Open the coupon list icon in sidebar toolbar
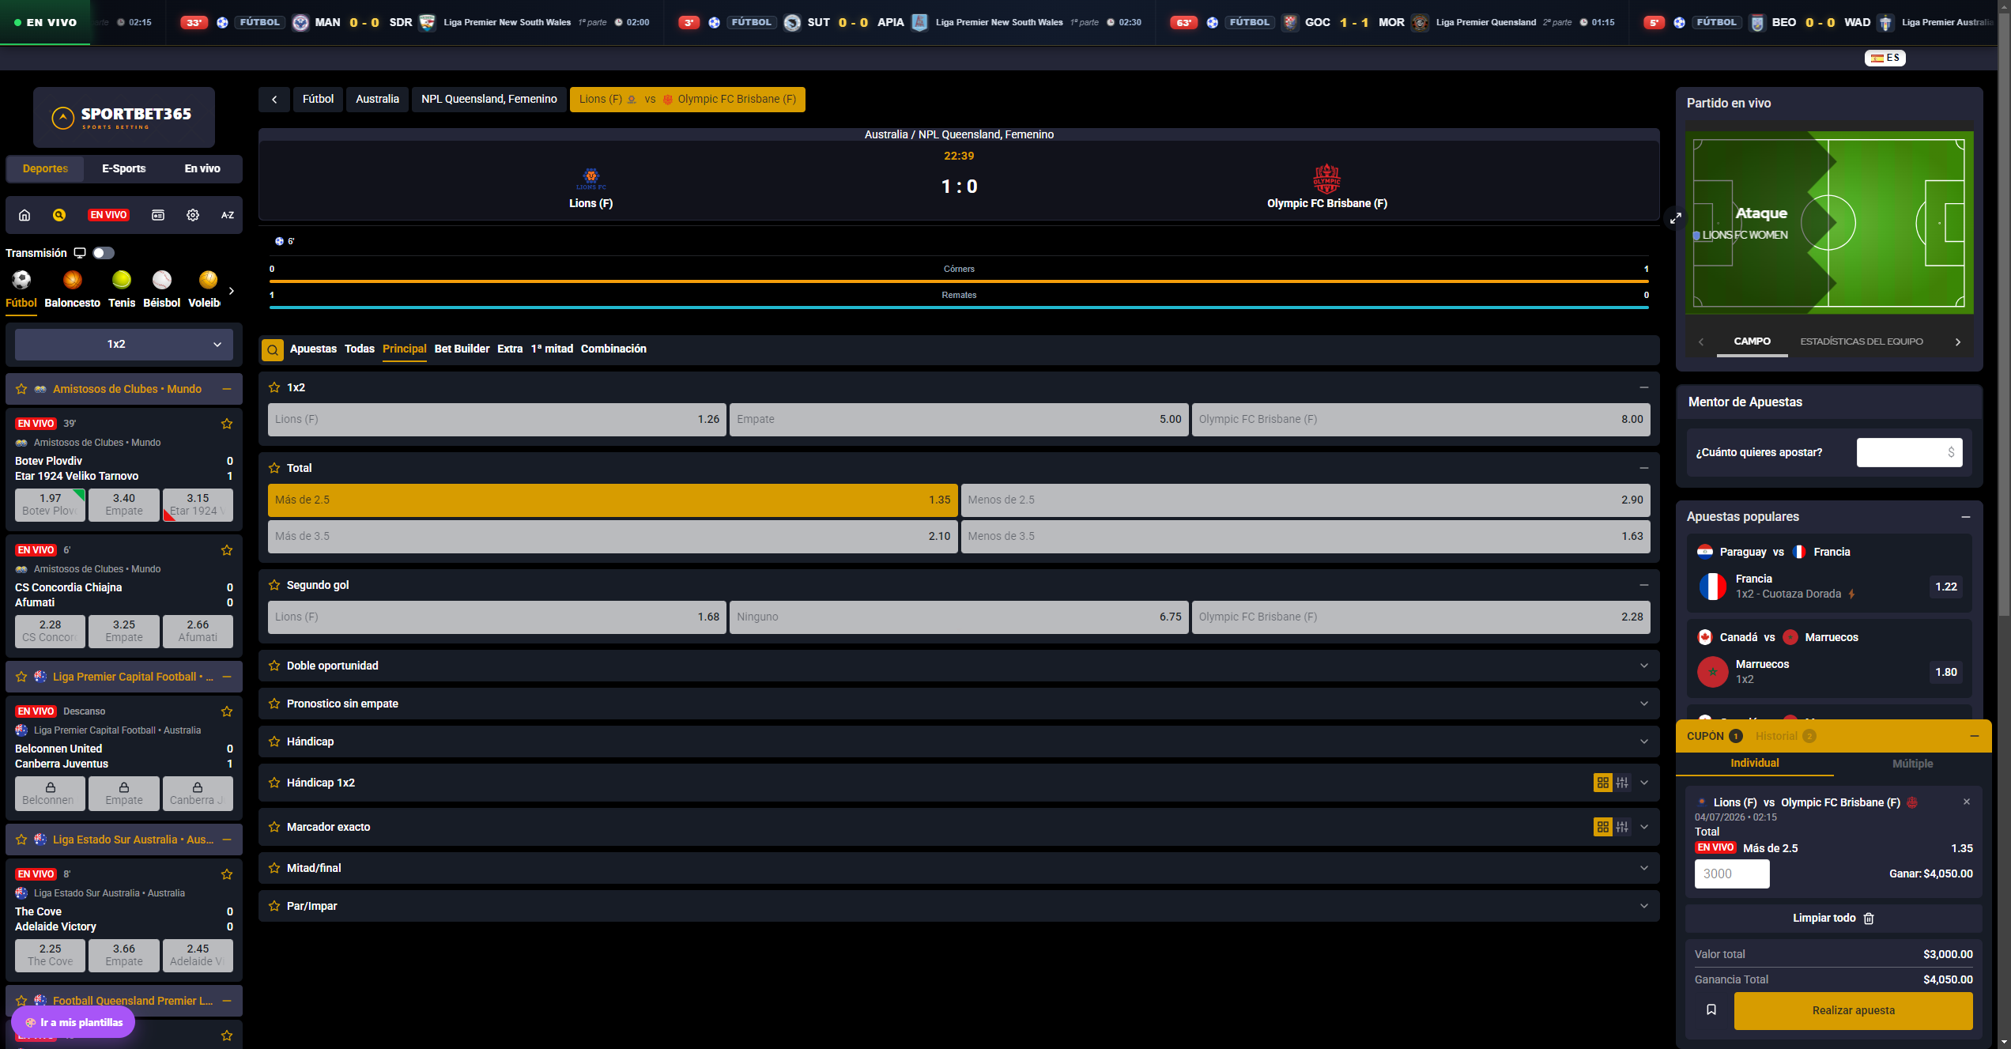The width and height of the screenshot is (2011, 1049). click(158, 215)
